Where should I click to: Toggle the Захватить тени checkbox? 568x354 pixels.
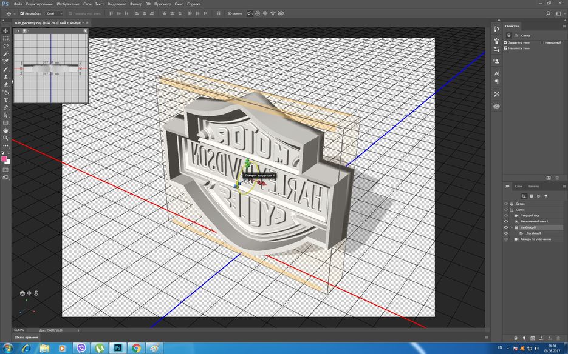tap(505, 42)
